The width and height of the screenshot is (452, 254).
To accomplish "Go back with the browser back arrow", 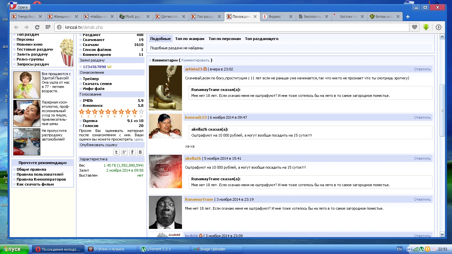I will pyautogui.click(x=16, y=27).
